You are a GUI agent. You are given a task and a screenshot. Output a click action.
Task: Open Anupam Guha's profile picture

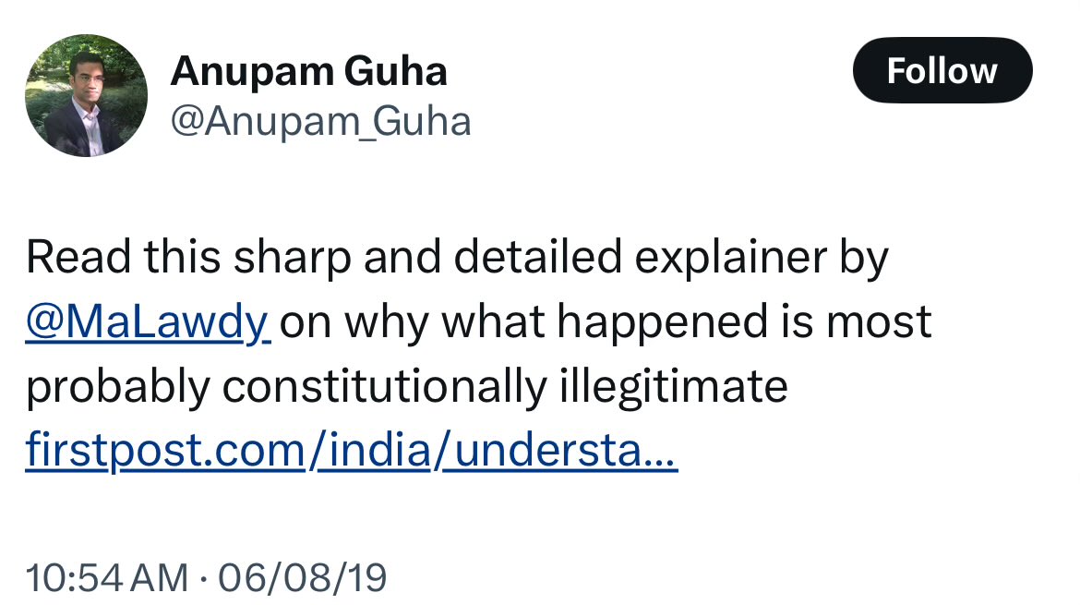(86, 96)
